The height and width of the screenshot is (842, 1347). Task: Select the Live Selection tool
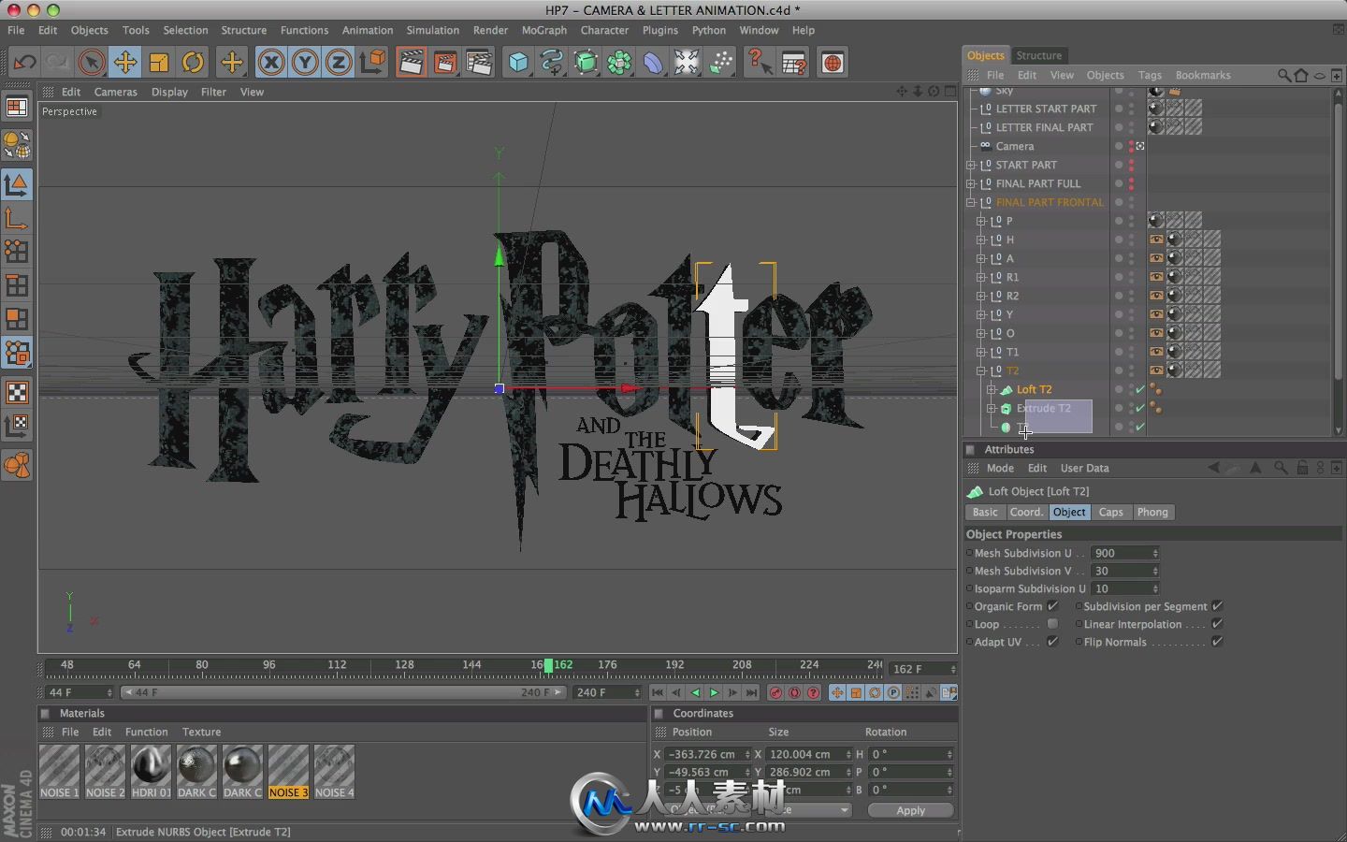click(91, 63)
